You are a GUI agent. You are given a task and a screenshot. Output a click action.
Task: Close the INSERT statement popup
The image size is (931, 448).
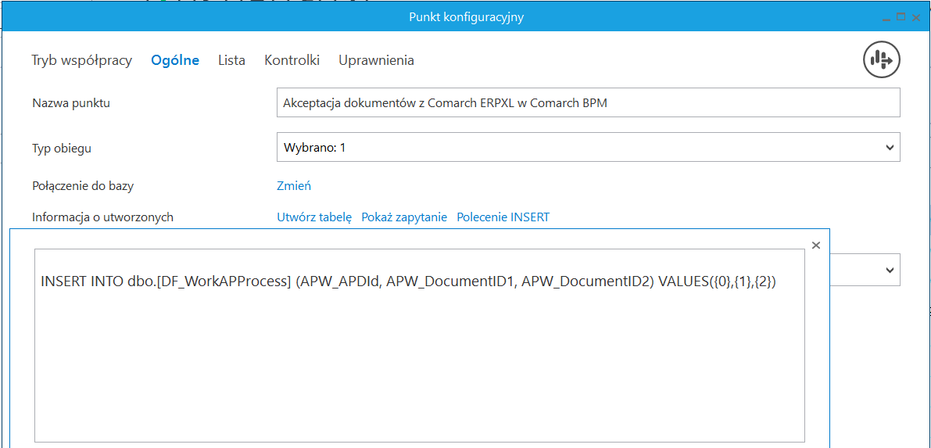click(x=816, y=246)
